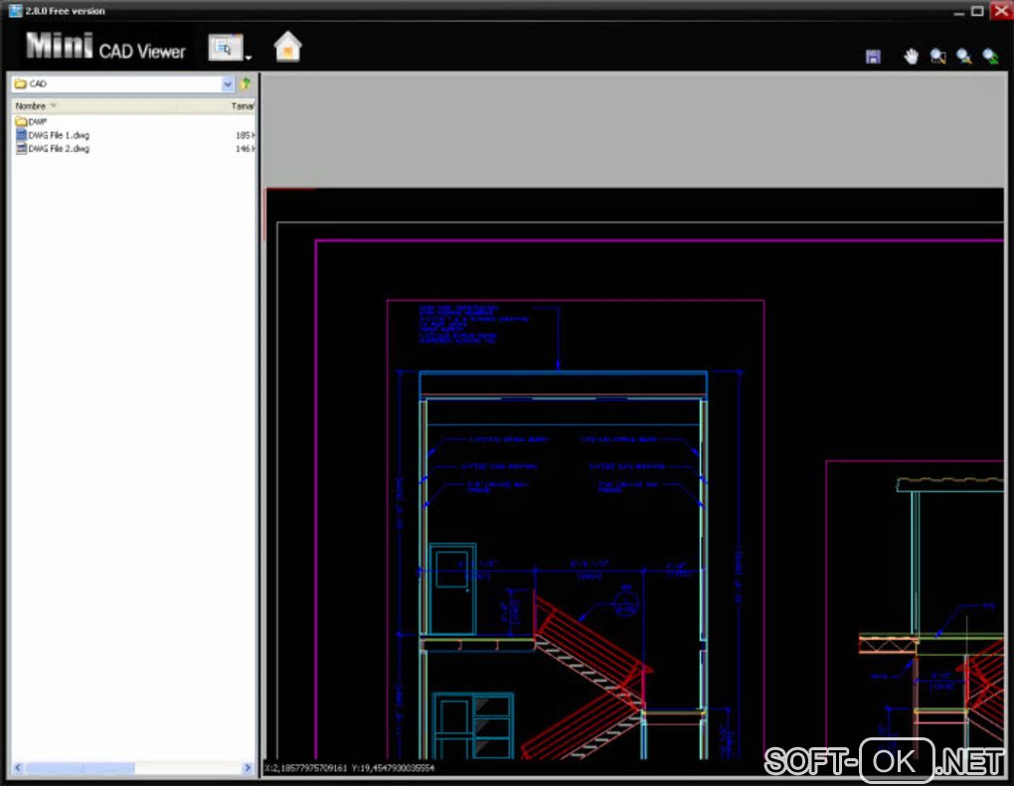
Task: Select the Zoom Window magnifier tool
Action: click(x=937, y=57)
